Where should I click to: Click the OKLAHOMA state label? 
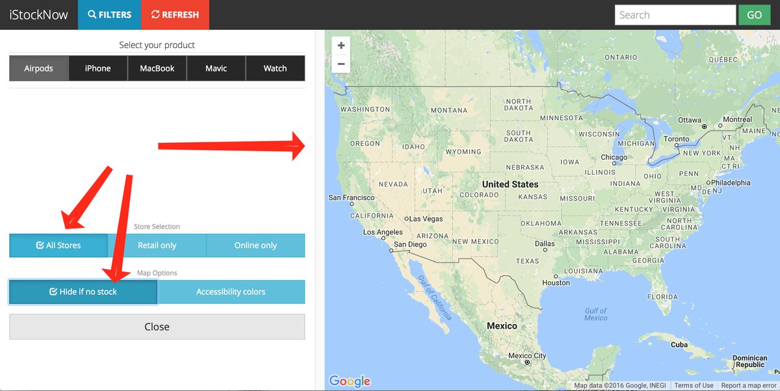pyautogui.click(x=541, y=223)
